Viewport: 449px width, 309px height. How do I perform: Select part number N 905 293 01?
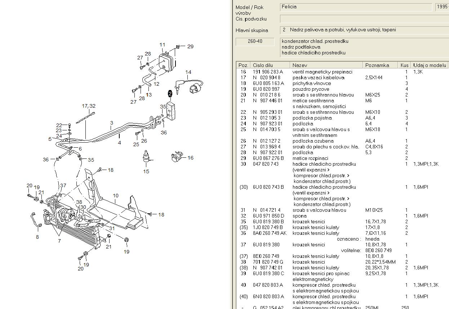[x=268, y=112]
